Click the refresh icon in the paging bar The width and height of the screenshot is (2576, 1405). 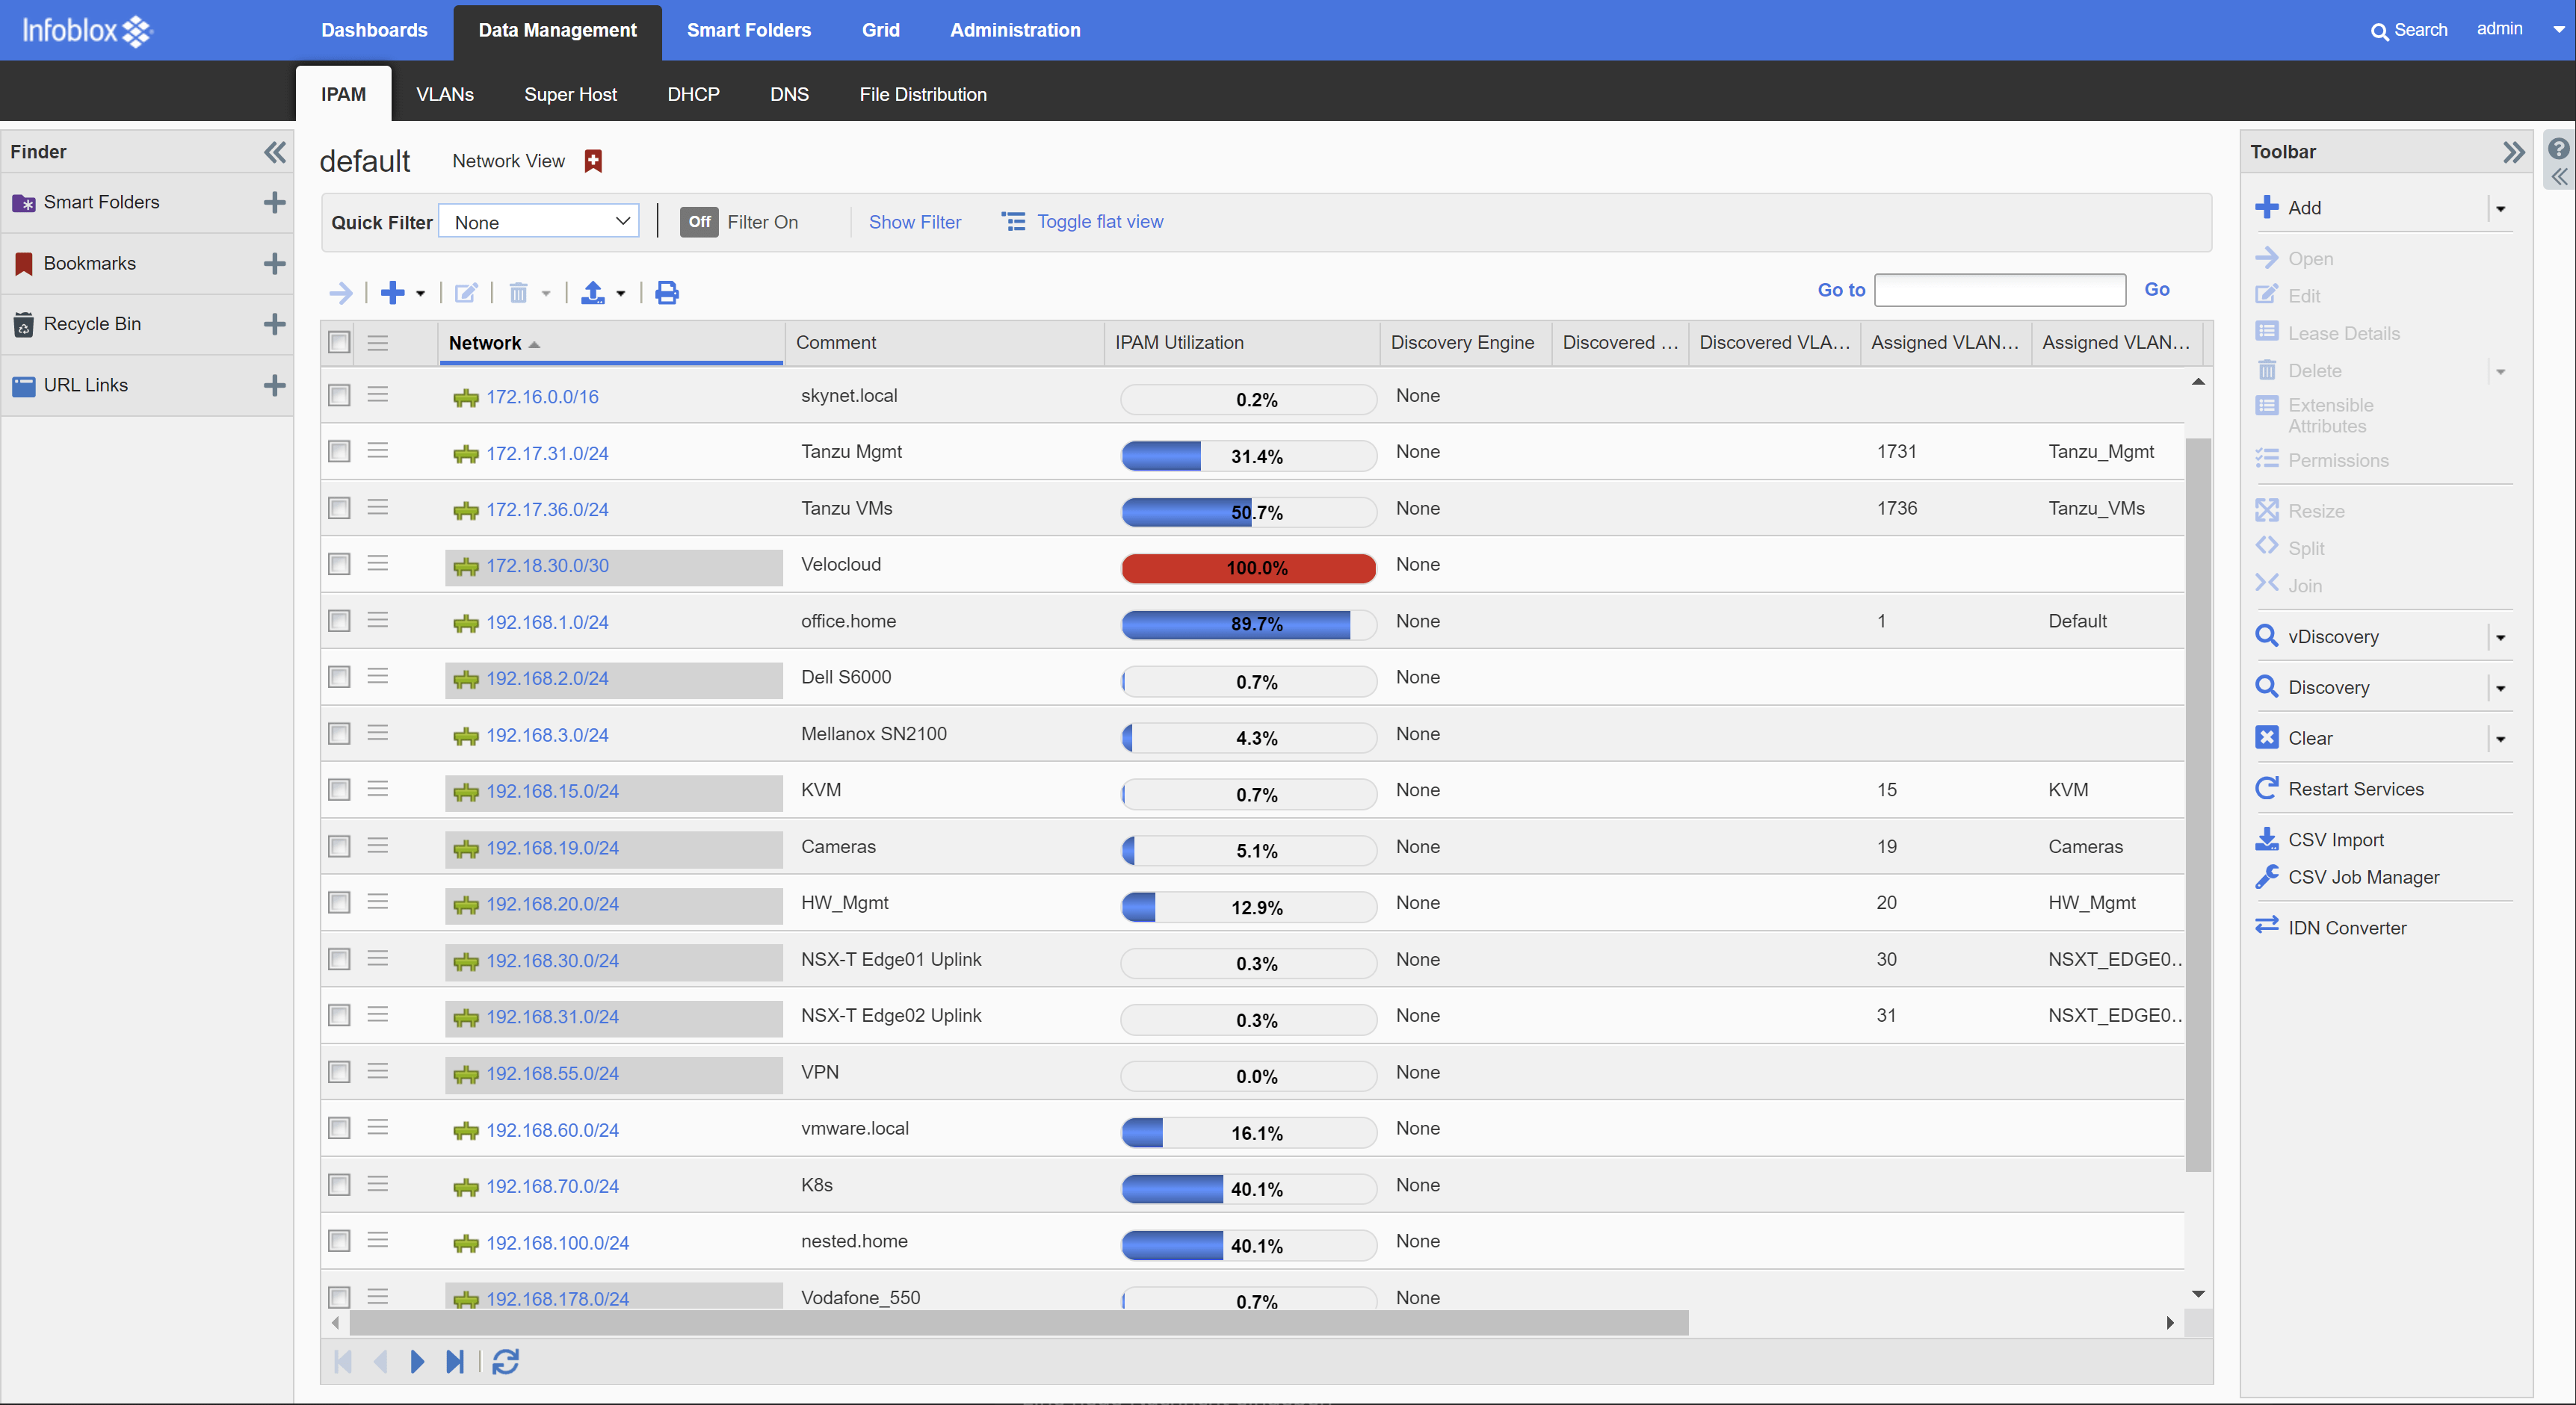[x=506, y=1361]
